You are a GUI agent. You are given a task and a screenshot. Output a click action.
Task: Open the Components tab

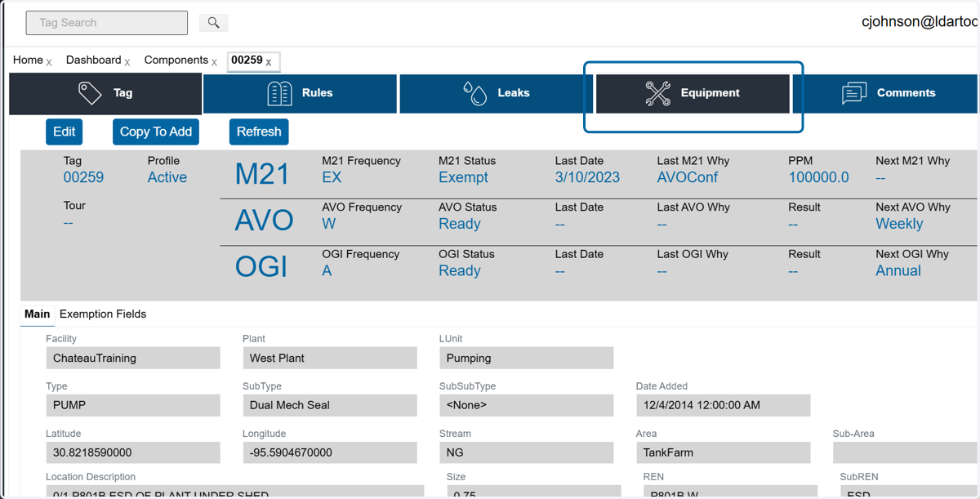click(x=176, y=60)
